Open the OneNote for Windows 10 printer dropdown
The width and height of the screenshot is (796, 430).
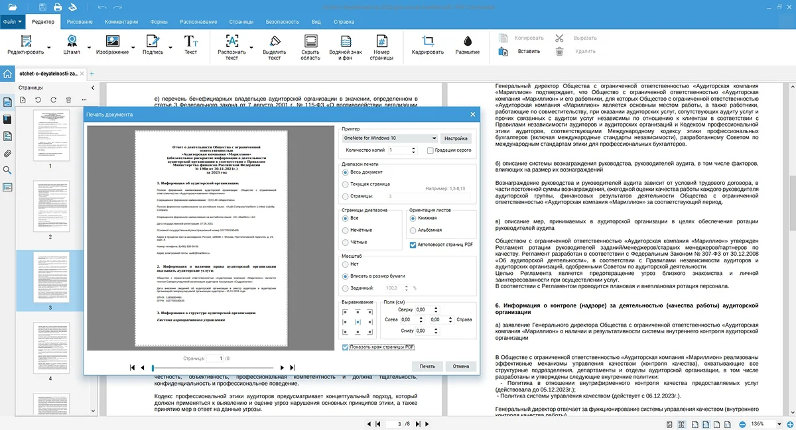point(390,138)
